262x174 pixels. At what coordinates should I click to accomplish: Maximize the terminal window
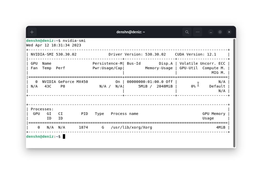click(220, 32)
